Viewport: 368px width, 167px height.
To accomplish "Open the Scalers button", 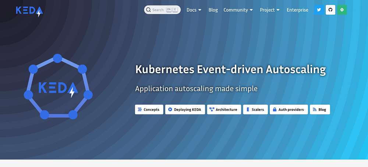I will (255, 109).
